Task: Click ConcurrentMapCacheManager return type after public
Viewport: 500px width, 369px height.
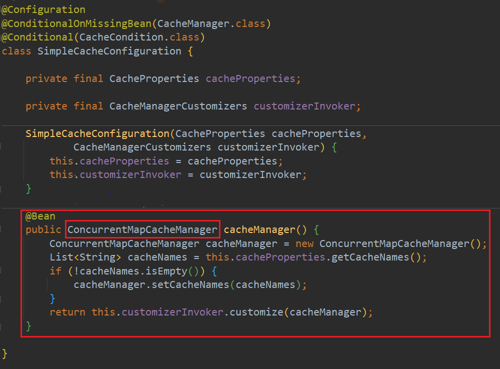Action: [x=142, y=229]
